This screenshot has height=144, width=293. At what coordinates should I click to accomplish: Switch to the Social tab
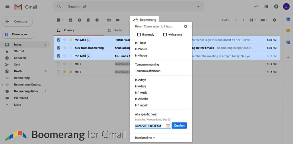point(118,30)
